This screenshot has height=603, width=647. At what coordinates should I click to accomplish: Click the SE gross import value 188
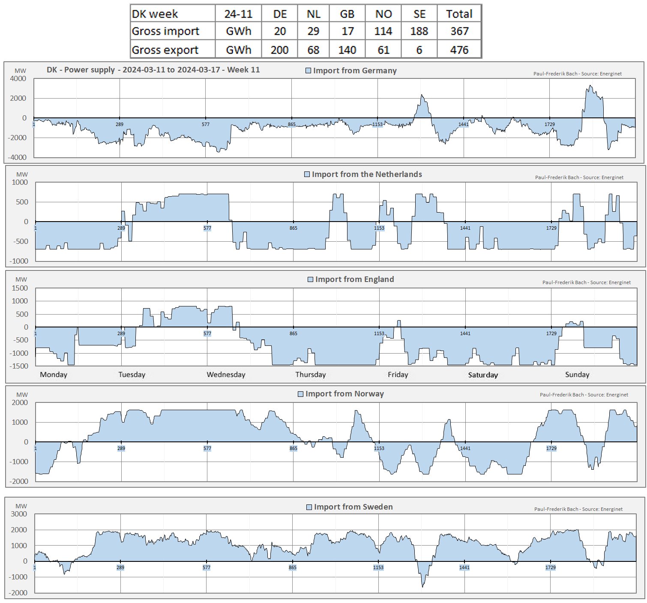[x=419, y=31]
